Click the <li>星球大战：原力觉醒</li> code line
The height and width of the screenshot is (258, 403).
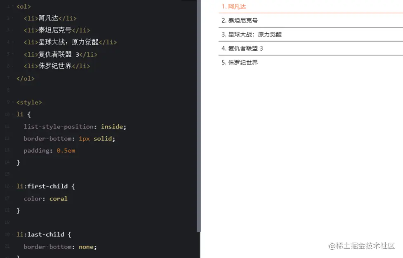click(x=70, y=42)
